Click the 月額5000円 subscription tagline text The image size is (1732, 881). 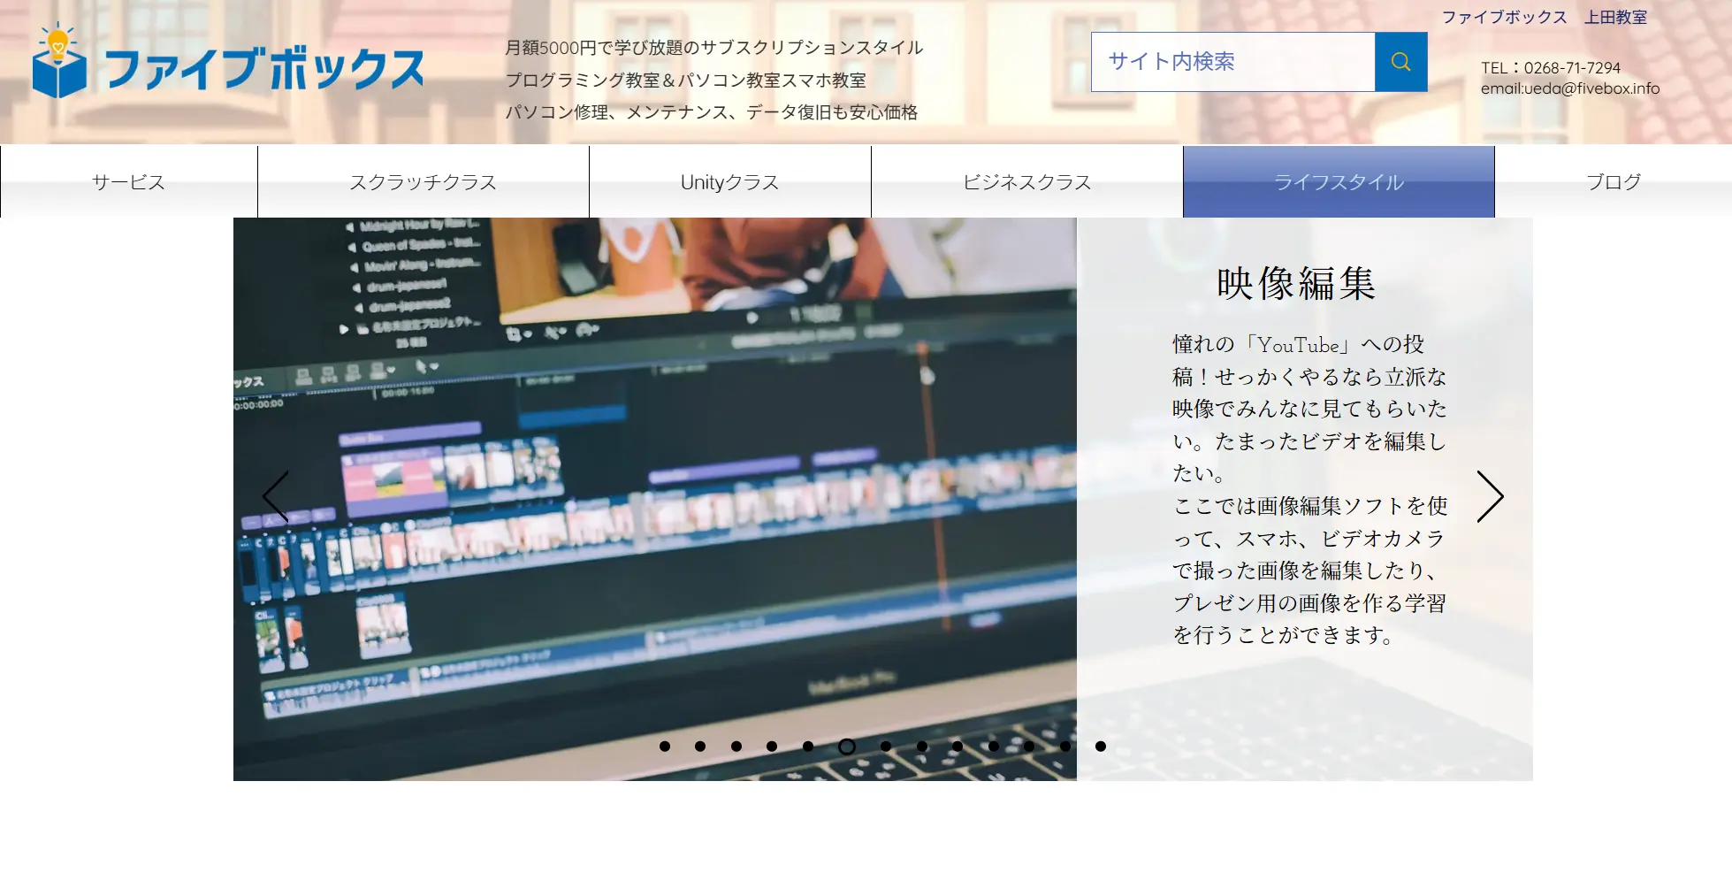point(714,48)
